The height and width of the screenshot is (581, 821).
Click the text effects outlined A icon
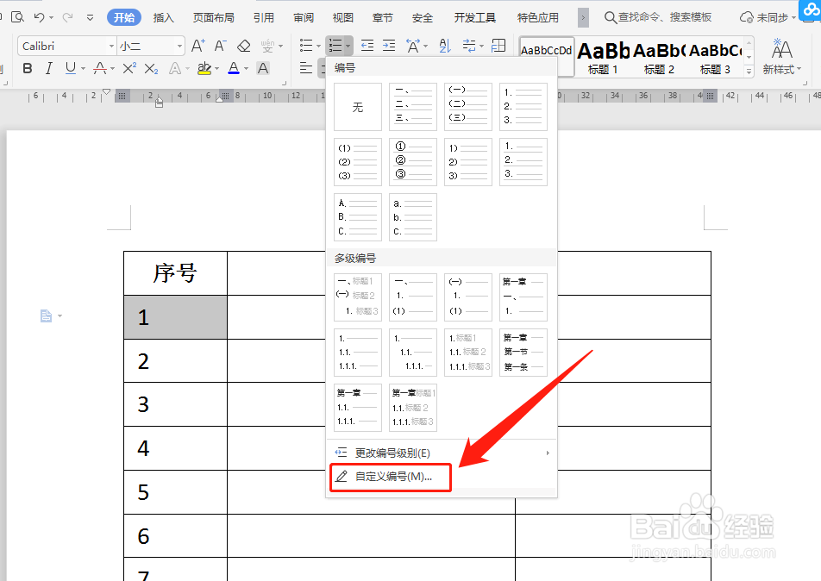coord(175,69)
